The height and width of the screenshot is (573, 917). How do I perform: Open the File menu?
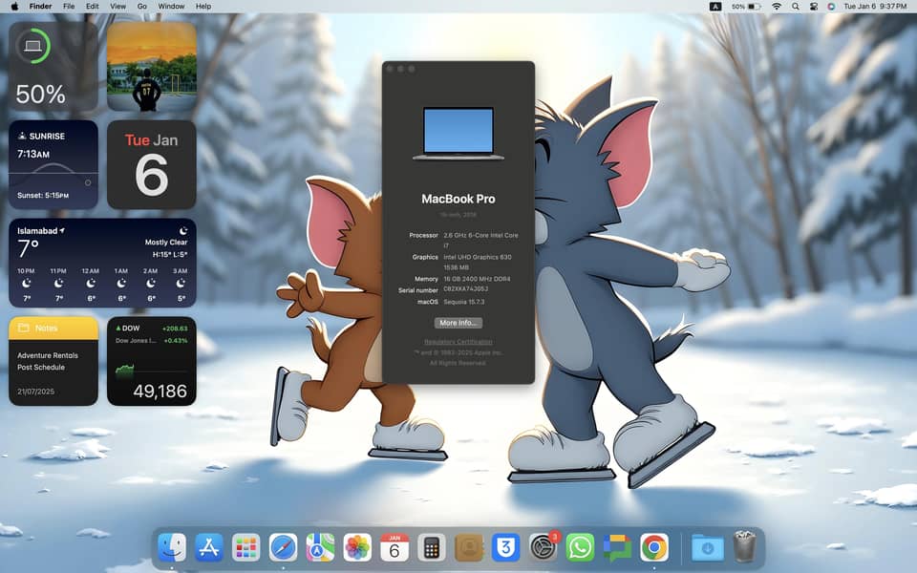(69, 7)
